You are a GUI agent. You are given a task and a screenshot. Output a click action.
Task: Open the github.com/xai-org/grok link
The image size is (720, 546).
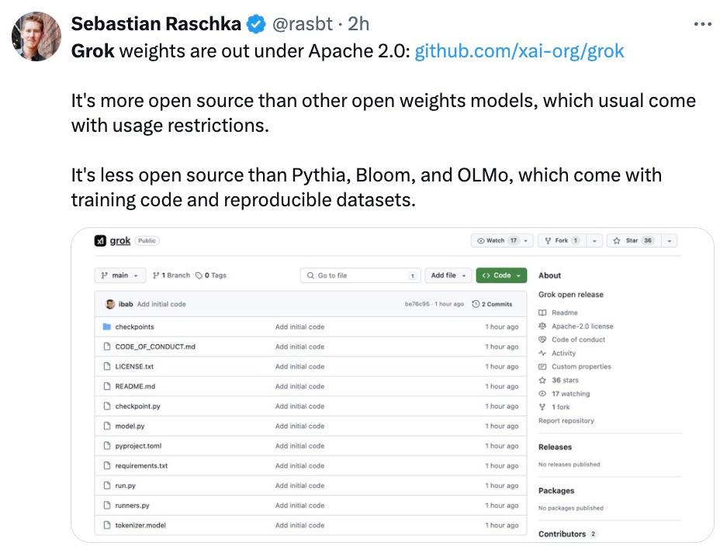(519, 51)
